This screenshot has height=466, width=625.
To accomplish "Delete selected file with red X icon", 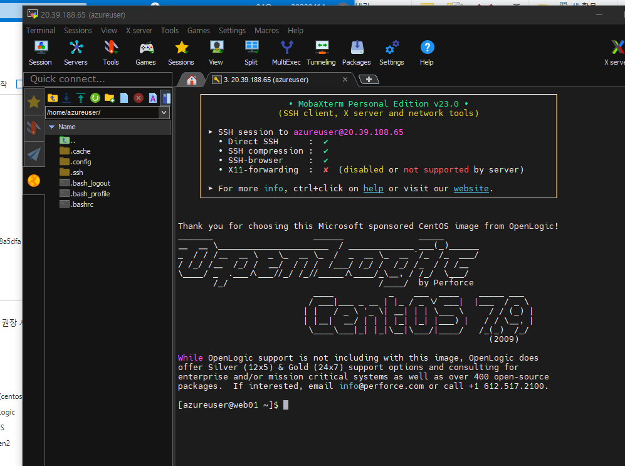I will click(139, 98).
